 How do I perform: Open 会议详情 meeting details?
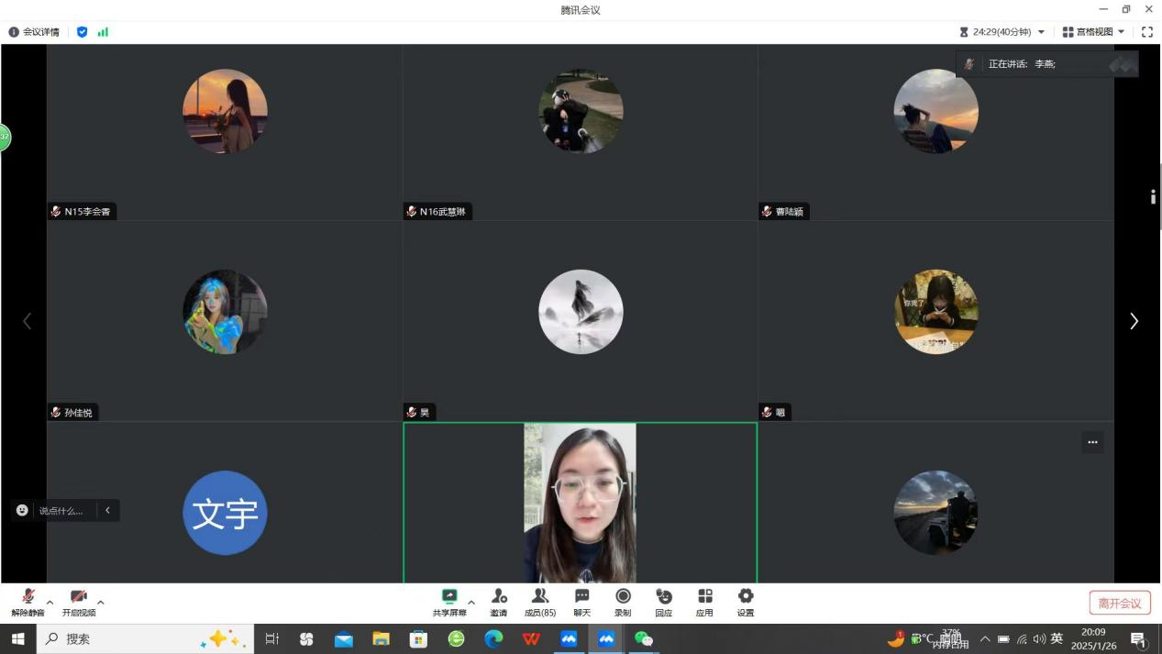pos(34,32)
